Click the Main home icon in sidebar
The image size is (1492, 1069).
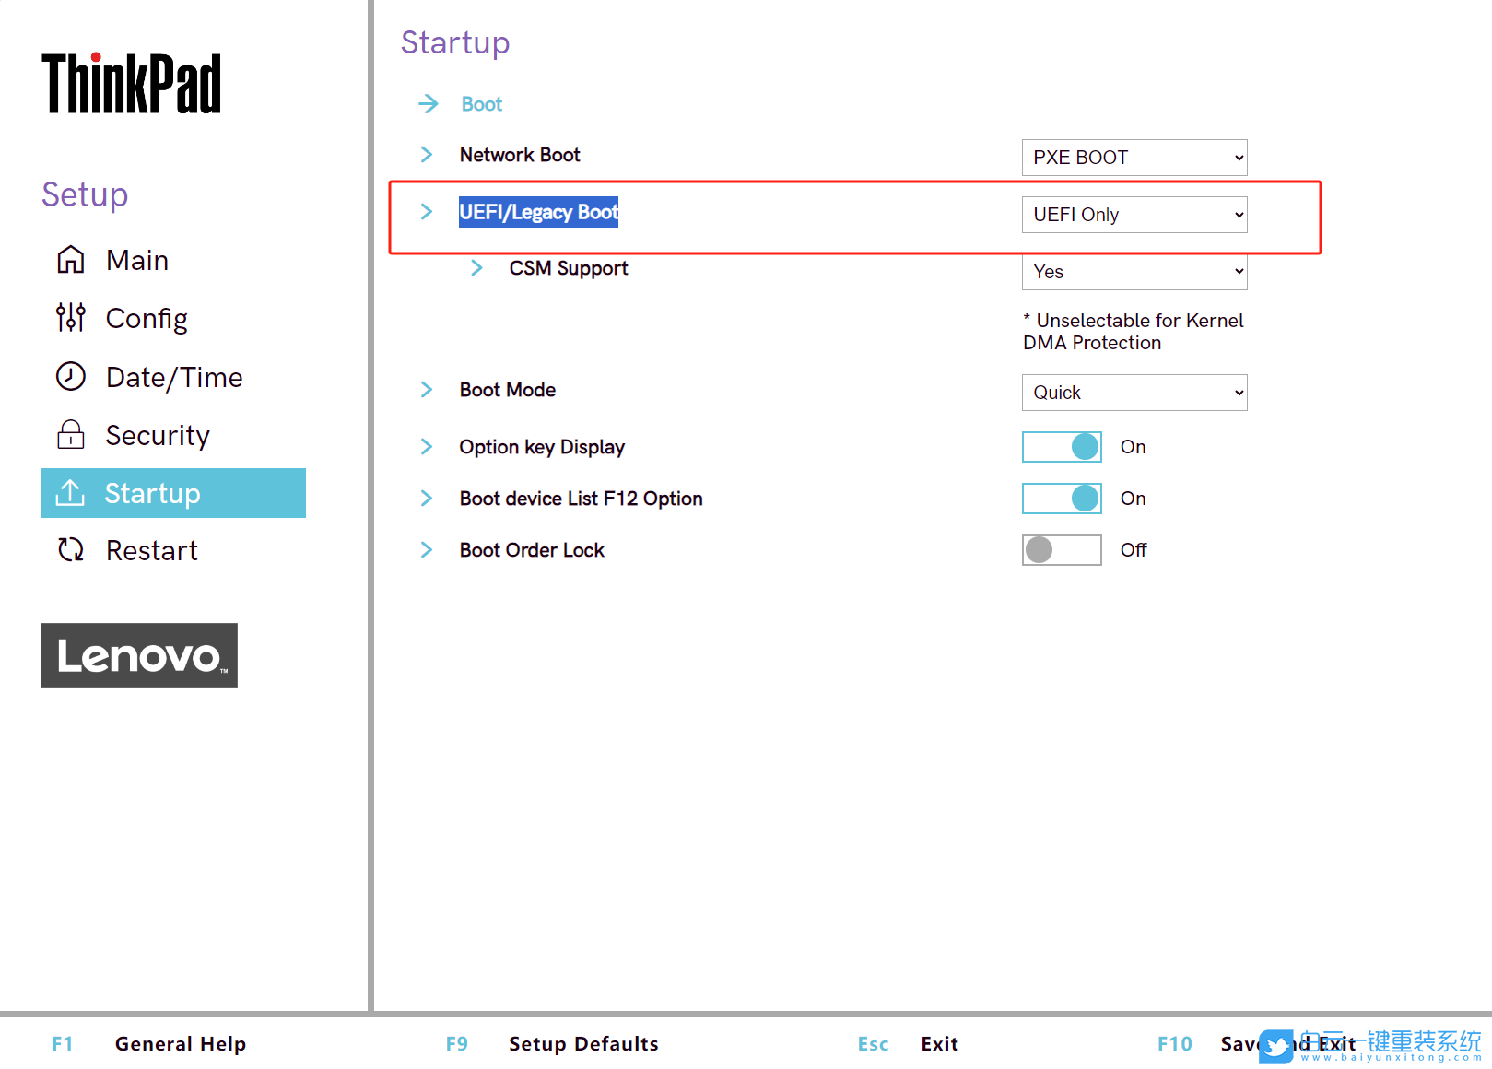71,260
